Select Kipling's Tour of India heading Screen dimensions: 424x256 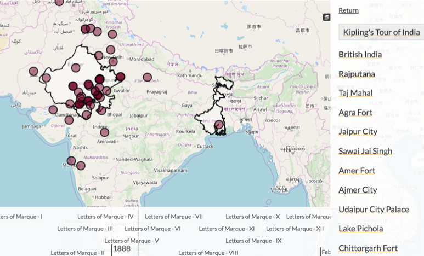[381, 32]
